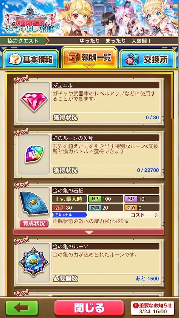Screen dimensions: 179x318
Task: Open the 重要なお知らせ notice
Action: tap(152, 308)
